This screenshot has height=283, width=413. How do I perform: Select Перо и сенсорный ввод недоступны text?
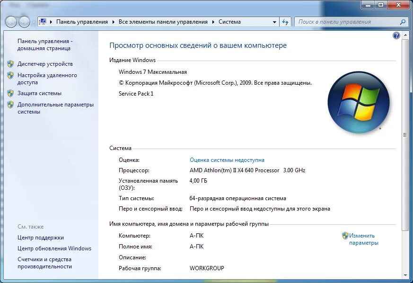pyautogui.click(x=260, y=209)
